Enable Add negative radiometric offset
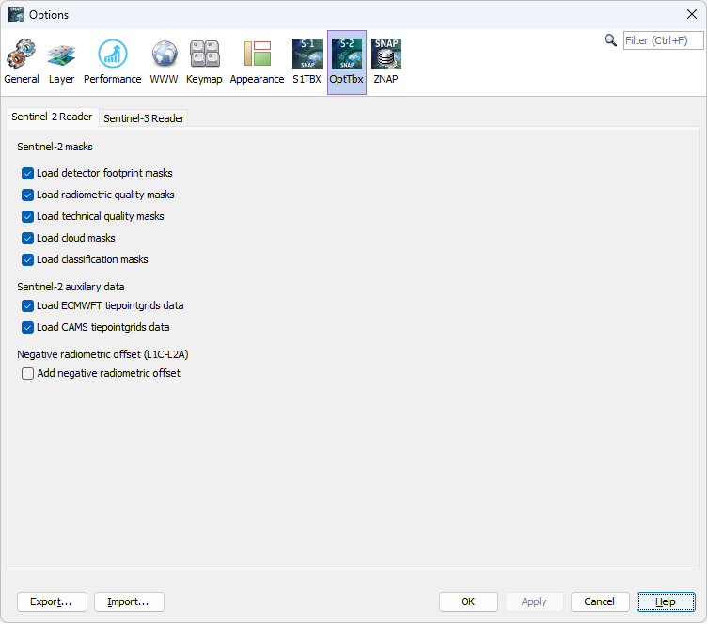The image size is (708, 624). point(27,373)
